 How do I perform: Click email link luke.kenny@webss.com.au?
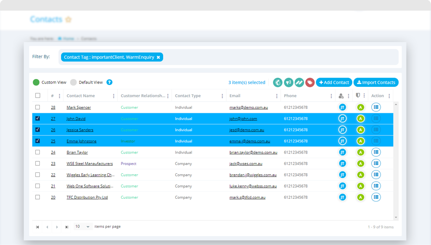(253, 186)
